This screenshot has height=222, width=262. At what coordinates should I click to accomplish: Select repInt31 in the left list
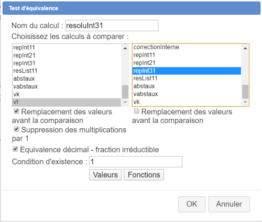[67, 63]
